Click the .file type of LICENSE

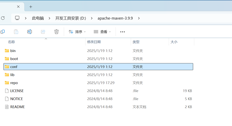[135, 91]
